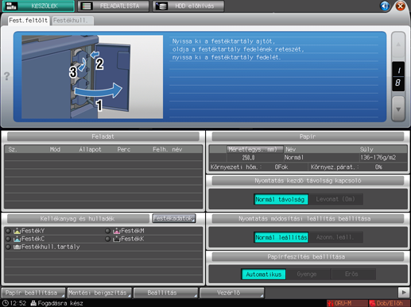
Task: Click the paper size value 250.0
Action: pyautogui.click(x=249, y=158)
